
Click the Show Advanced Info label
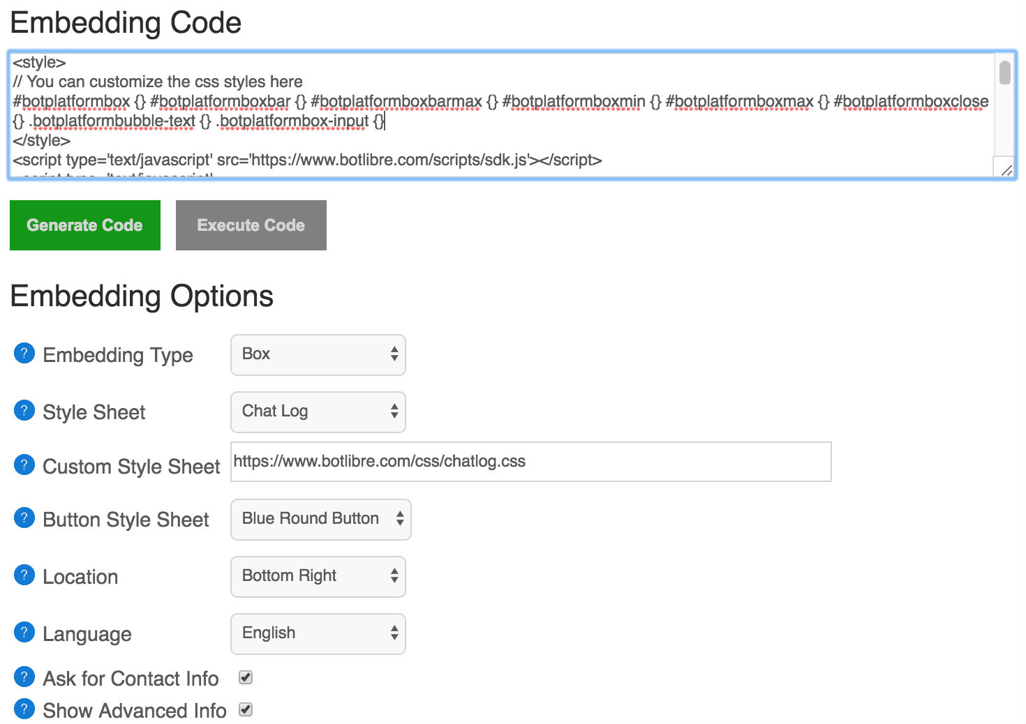135,711
